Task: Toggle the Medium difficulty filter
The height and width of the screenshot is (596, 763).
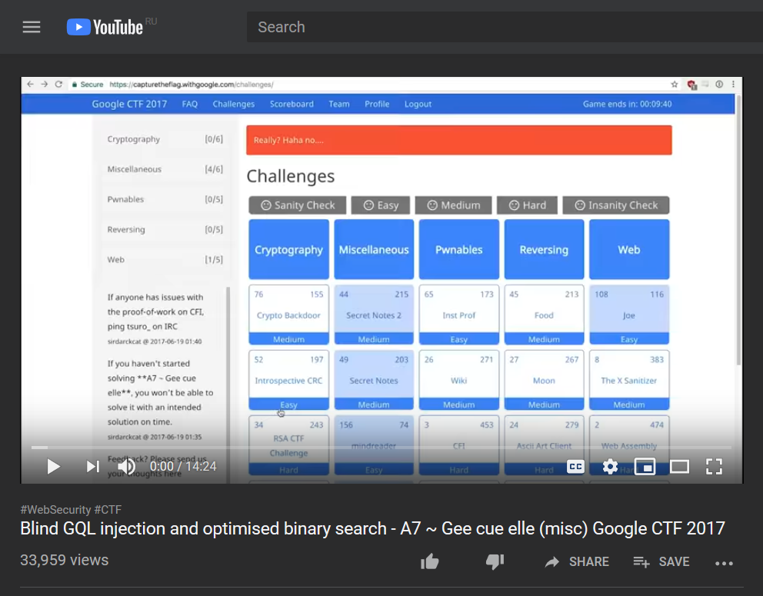Action: (454, 205)
